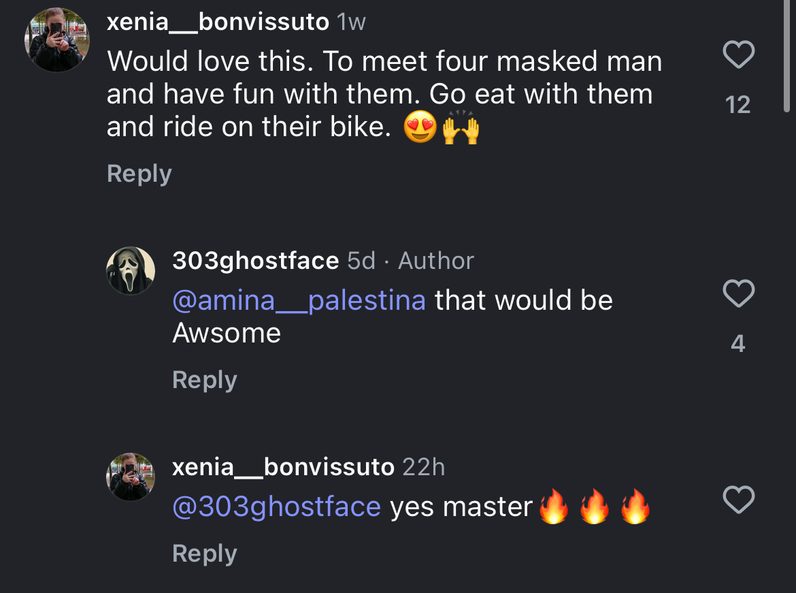Like the "Would love this" comment
The width and height of the screenshot is (796, 593).
(738, 55)
